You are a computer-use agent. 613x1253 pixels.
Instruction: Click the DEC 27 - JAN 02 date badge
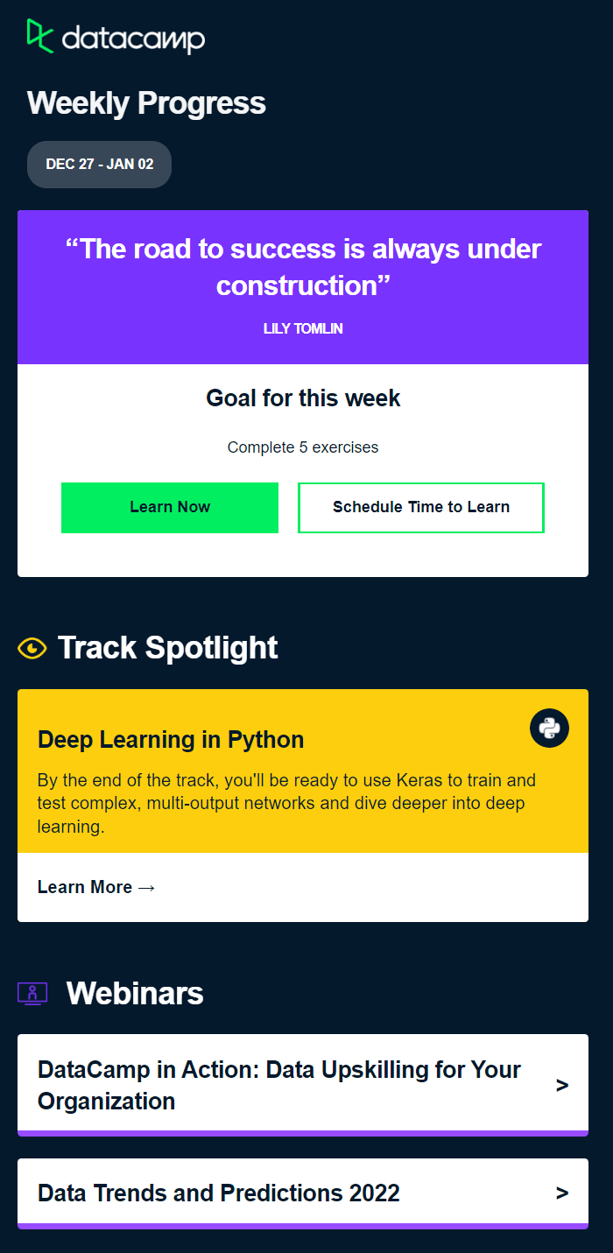tap(99, 165)
